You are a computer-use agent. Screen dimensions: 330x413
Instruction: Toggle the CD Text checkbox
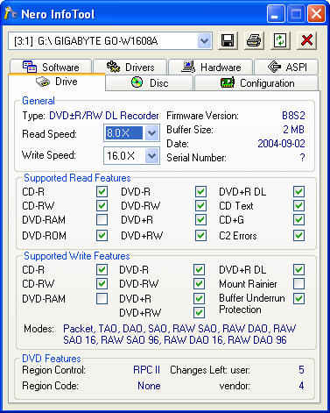[x=299, y=205]
